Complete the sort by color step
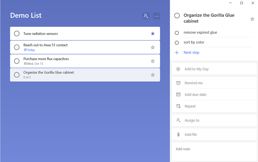 coord(177,43)
